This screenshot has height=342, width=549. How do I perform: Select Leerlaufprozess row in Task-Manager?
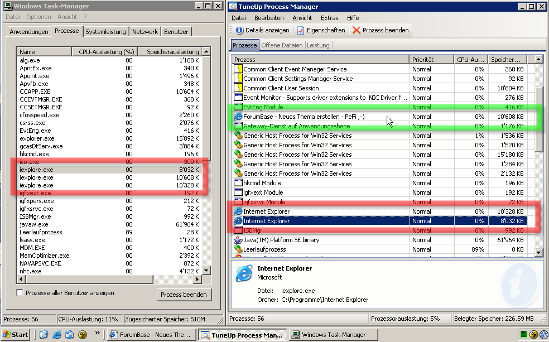click(x=109, y=232)
